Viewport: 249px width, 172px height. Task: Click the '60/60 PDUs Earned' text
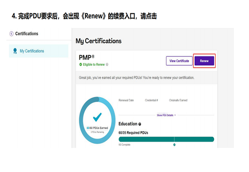(97, 128)
